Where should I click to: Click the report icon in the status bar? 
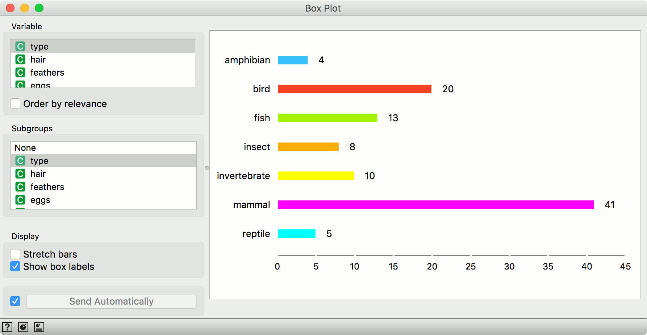(39, 327)
